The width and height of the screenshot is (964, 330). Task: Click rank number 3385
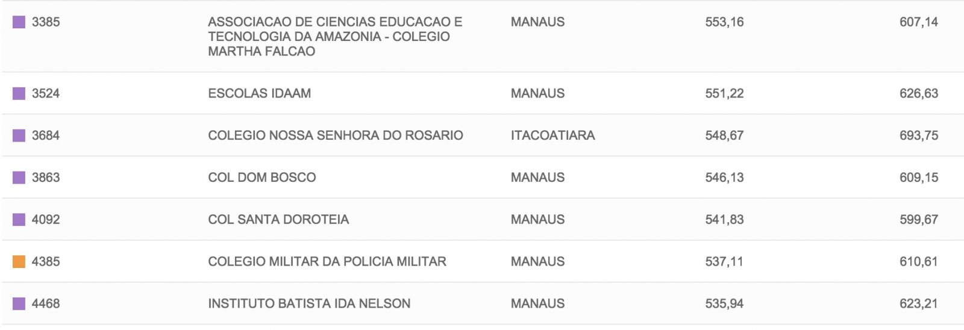click(x=46, y=22)
